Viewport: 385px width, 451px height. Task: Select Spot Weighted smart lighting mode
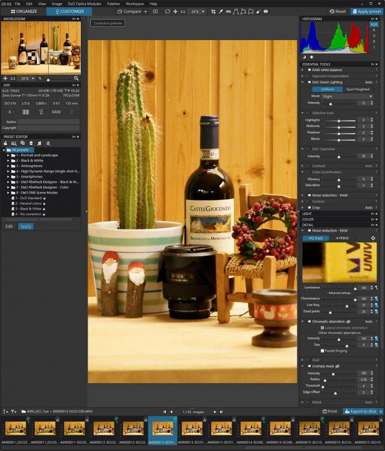tap(358, 89)
